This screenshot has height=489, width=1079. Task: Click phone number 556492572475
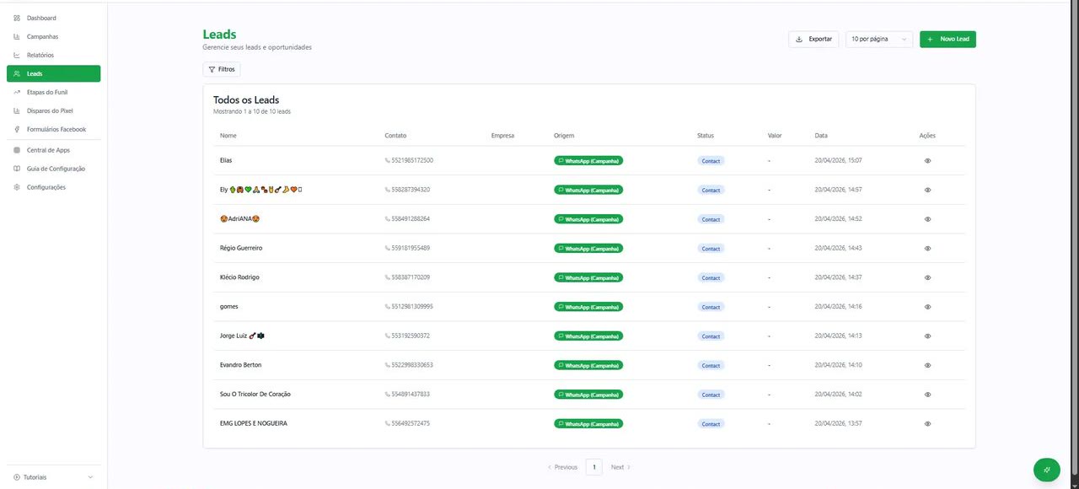[x=411, y=423]
